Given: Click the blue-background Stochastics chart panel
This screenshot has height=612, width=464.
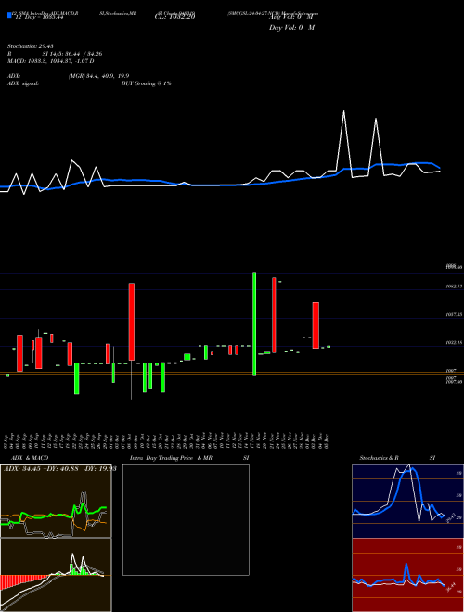Looking at the screenshot, I should (x=407, y=501).
